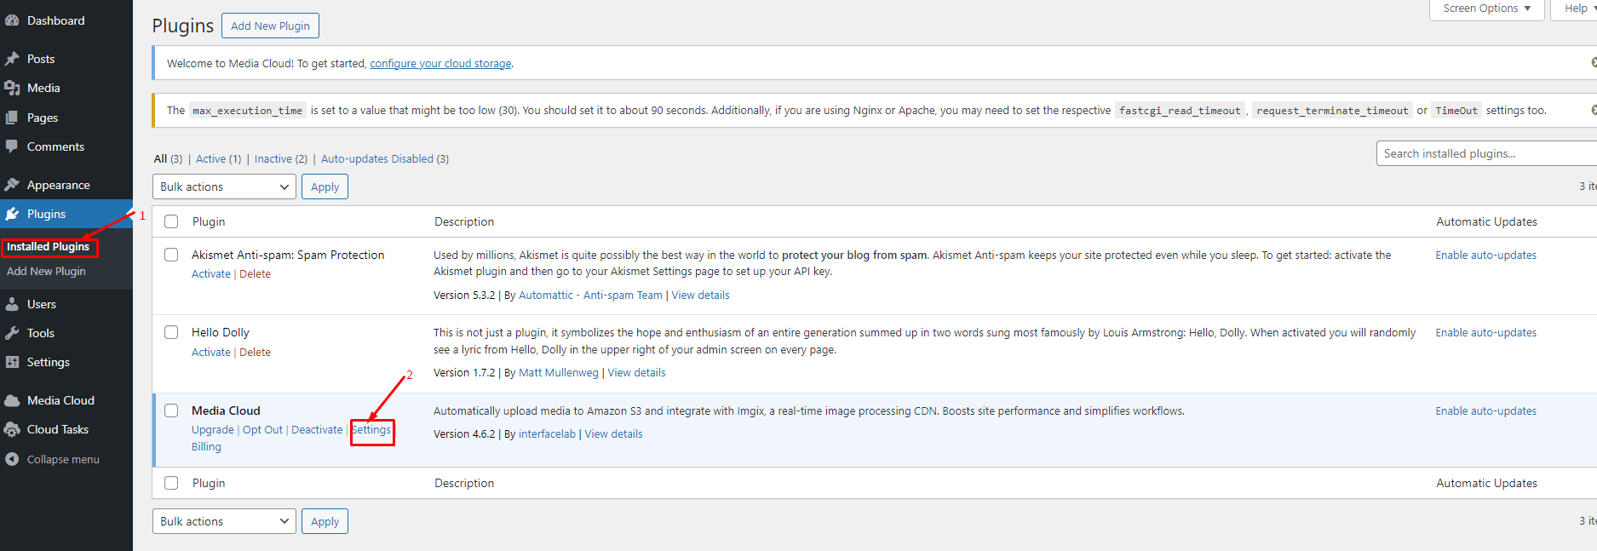Check the Akismet Anti-spam plugin checkbox
The width and height of the screenshot is (1597, 551).
click(x=171, y=255)
